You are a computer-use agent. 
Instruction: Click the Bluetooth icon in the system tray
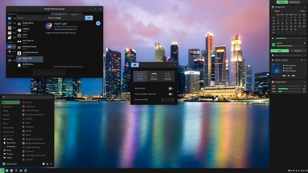(296, 170)
